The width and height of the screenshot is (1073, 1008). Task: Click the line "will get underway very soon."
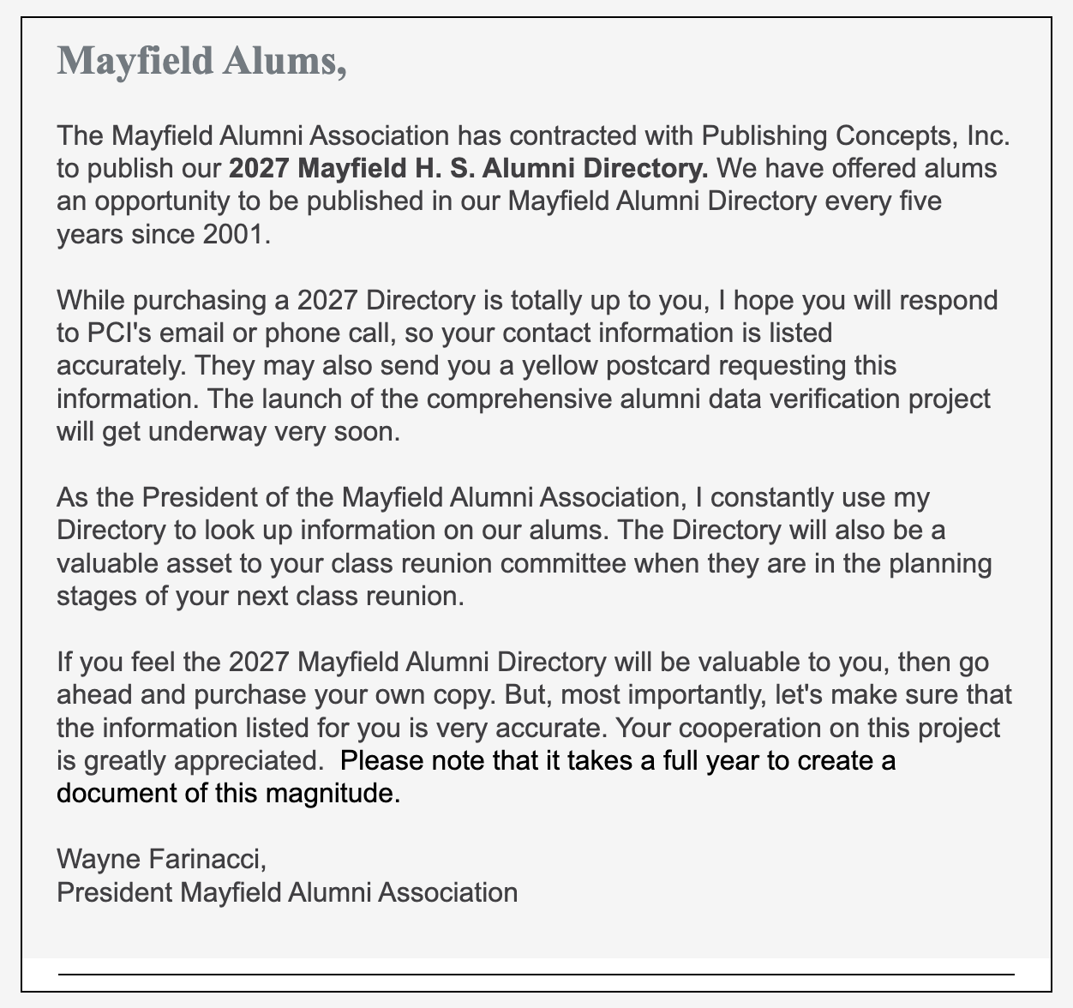(229, 431)
